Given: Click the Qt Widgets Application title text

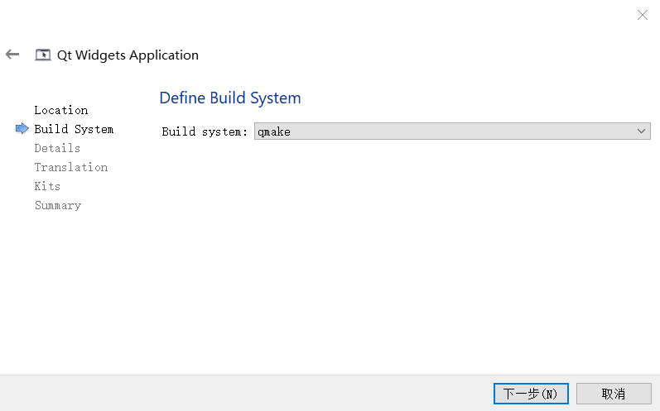Looking at the screenshot, I should click(x=128, y=55).
